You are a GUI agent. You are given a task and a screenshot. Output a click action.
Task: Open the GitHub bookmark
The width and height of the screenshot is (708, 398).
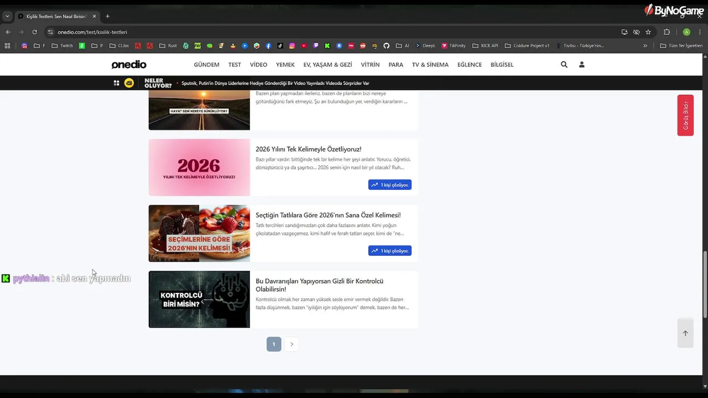pyautogui.click(x=386, y=46)
